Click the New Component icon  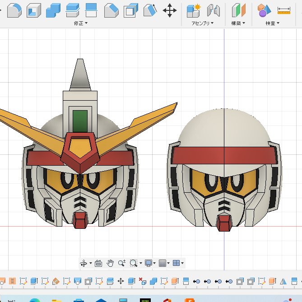pos(193,10)
